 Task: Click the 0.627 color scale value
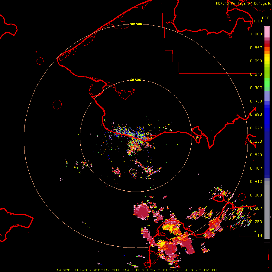pyautogui.click(x=256, y=128)
